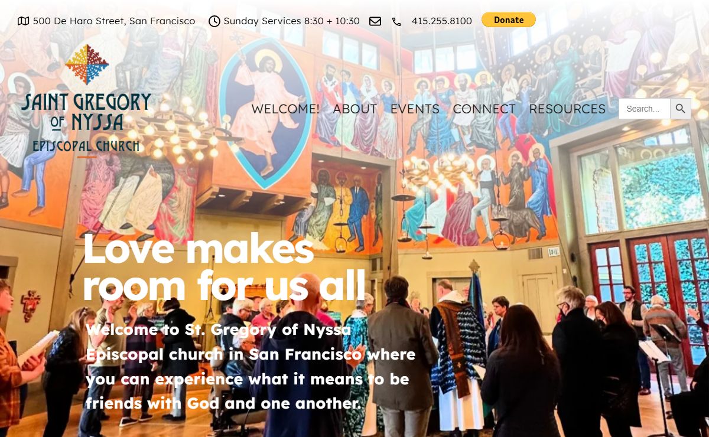709x437 pixels.
Task: Click the "Welcome to St. Gregory of Nyssa" paragraph
Action: coord(251,367)
